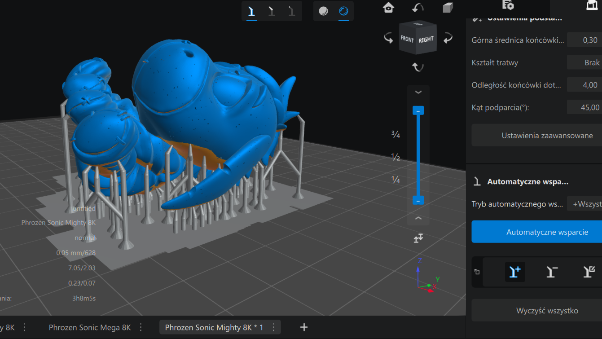
Task: Jump to the ½ slider mark
Action: pyautogui.click(x=395, y=157)
